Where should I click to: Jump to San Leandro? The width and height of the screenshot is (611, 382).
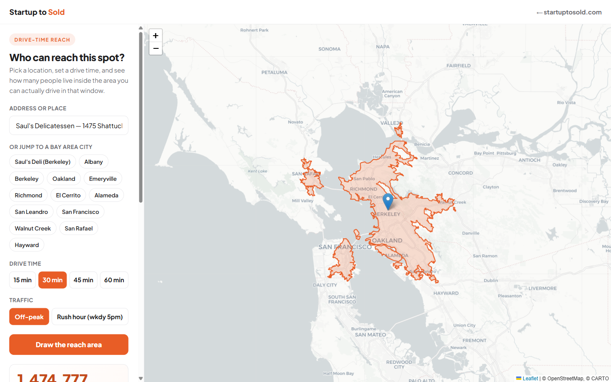(31, 212)
